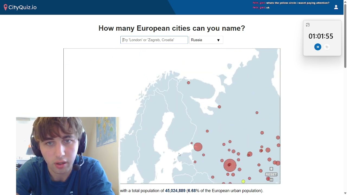Viewport: 347px width, 195px height.
Task: Click the 'How many European cities' heading
Action: click(172, 28)
